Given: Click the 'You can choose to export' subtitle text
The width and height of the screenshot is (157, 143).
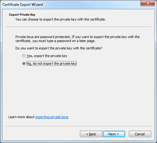Looking at the screenshot, I should (61, 19).
